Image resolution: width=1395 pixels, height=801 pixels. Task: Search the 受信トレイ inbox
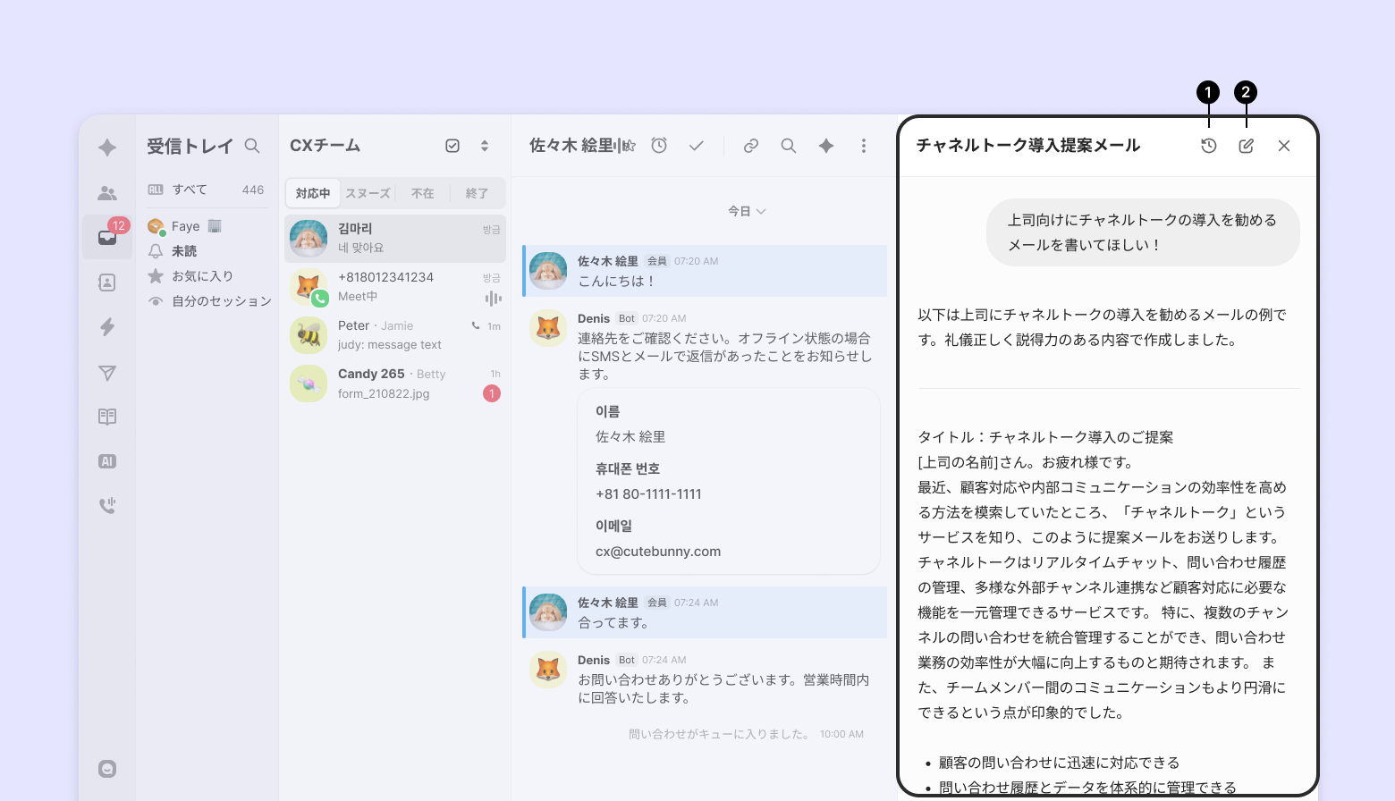[x=252, y=146]
